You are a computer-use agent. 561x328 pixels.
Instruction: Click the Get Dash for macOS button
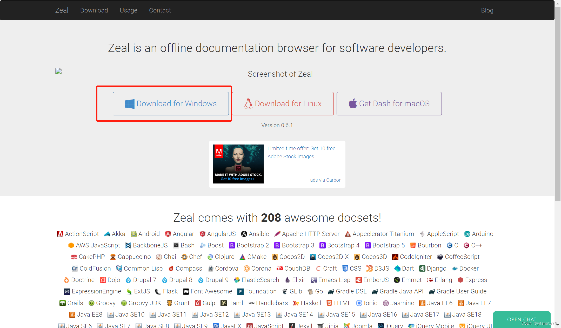pos(389,103)
